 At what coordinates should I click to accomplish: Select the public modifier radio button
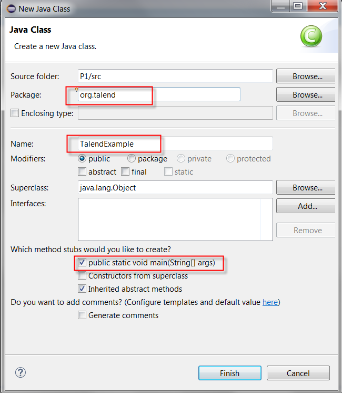coord(82,158)
